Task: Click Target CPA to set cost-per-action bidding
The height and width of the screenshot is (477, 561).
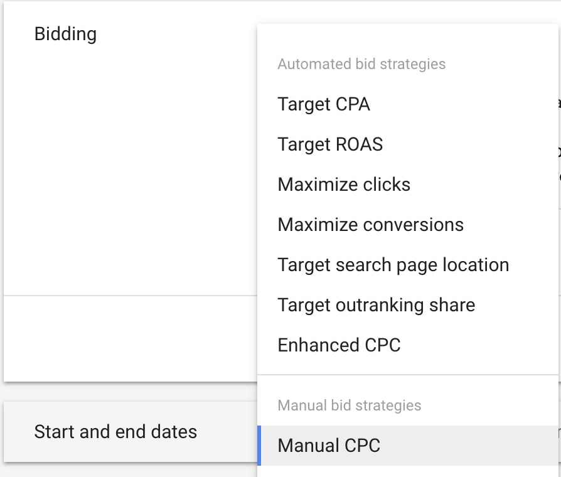Action: 324,104
